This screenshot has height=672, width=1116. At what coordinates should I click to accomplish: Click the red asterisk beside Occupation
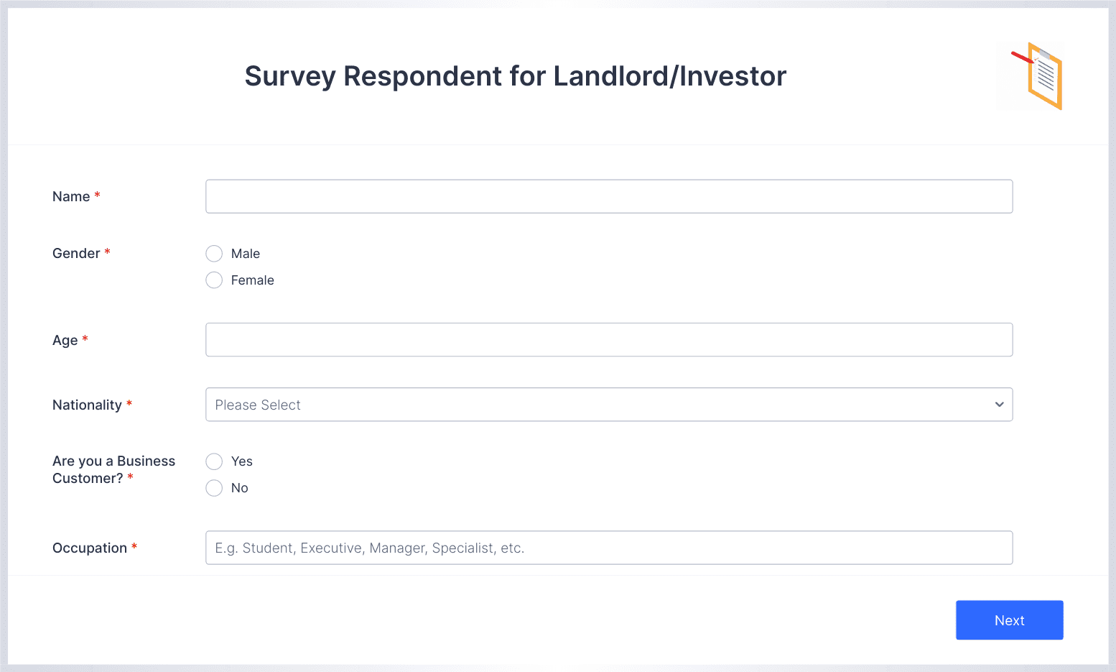click(x=134, y=546)
